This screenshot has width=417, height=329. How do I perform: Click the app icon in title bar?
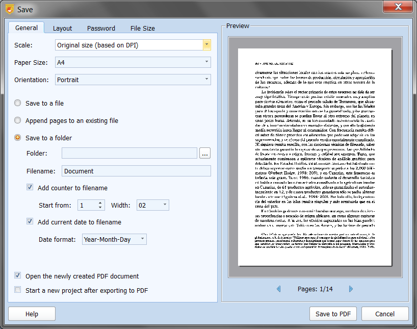[9, 9]
